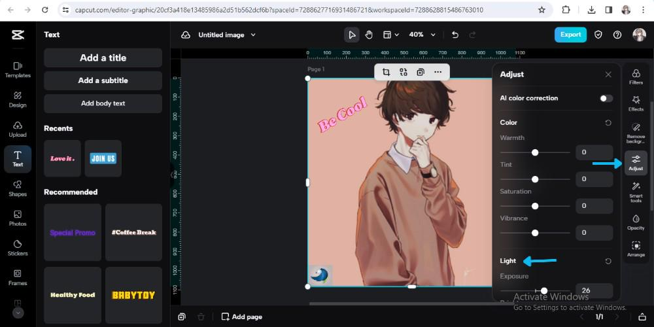Open more options in floating toolbar
The width and height of the screenshot is (654, 327).
pos(438,72)
